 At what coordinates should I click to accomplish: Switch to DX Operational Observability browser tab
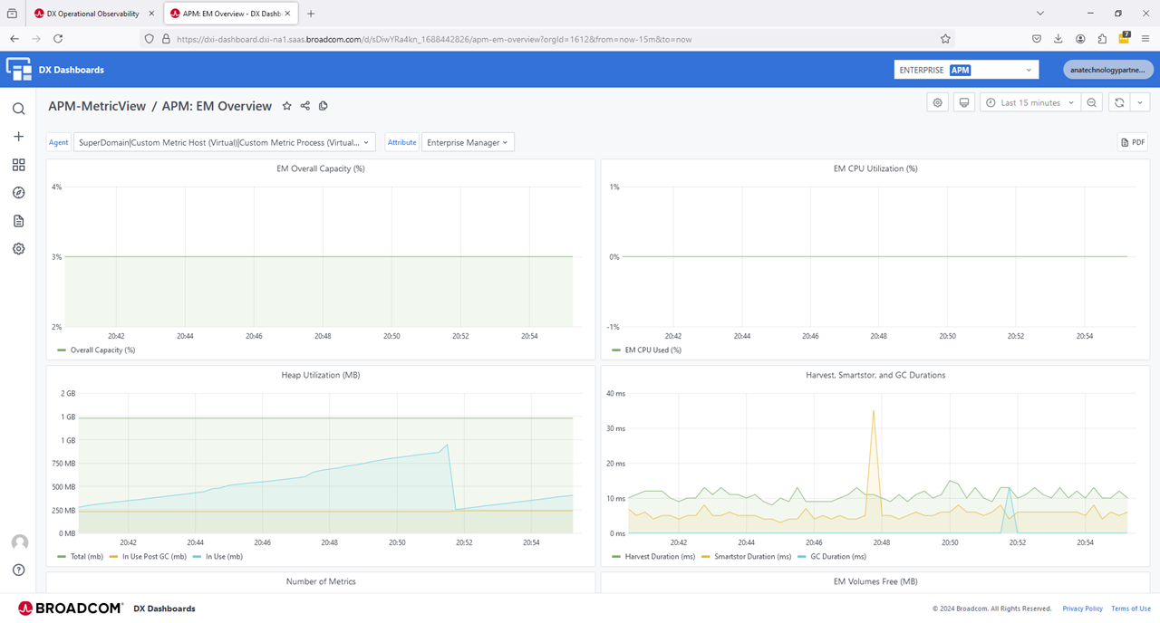(x=93, y=14)
